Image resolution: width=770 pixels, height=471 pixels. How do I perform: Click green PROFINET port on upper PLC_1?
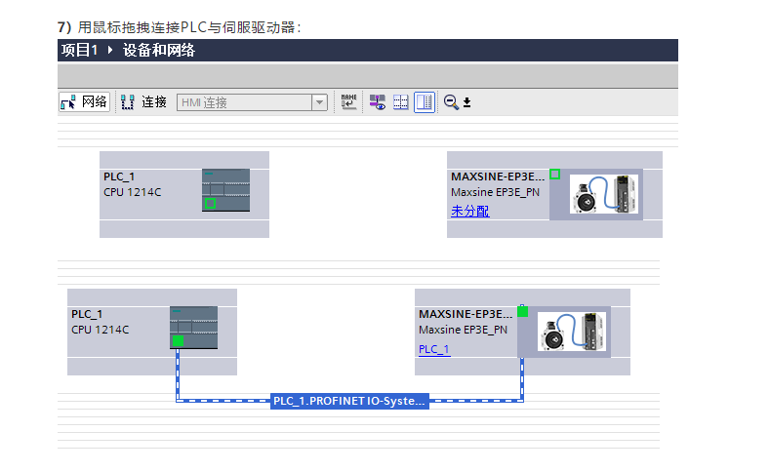[x=210, y=203]
